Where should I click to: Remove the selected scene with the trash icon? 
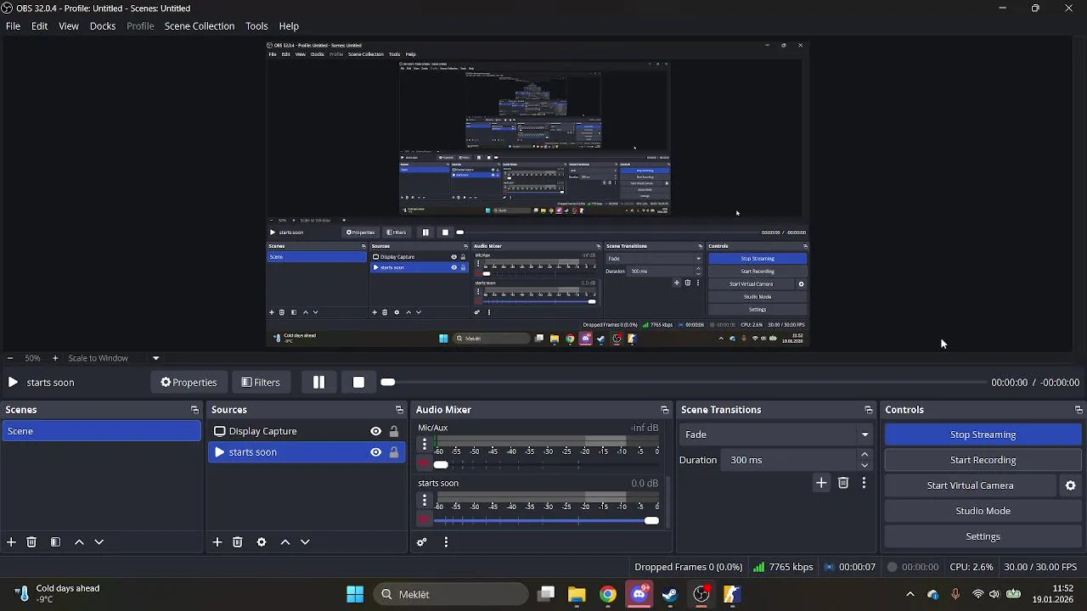31,542
